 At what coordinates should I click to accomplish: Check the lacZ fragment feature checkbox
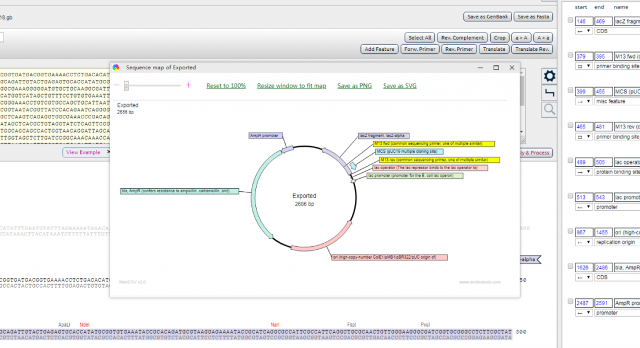(x=570, y=20)
